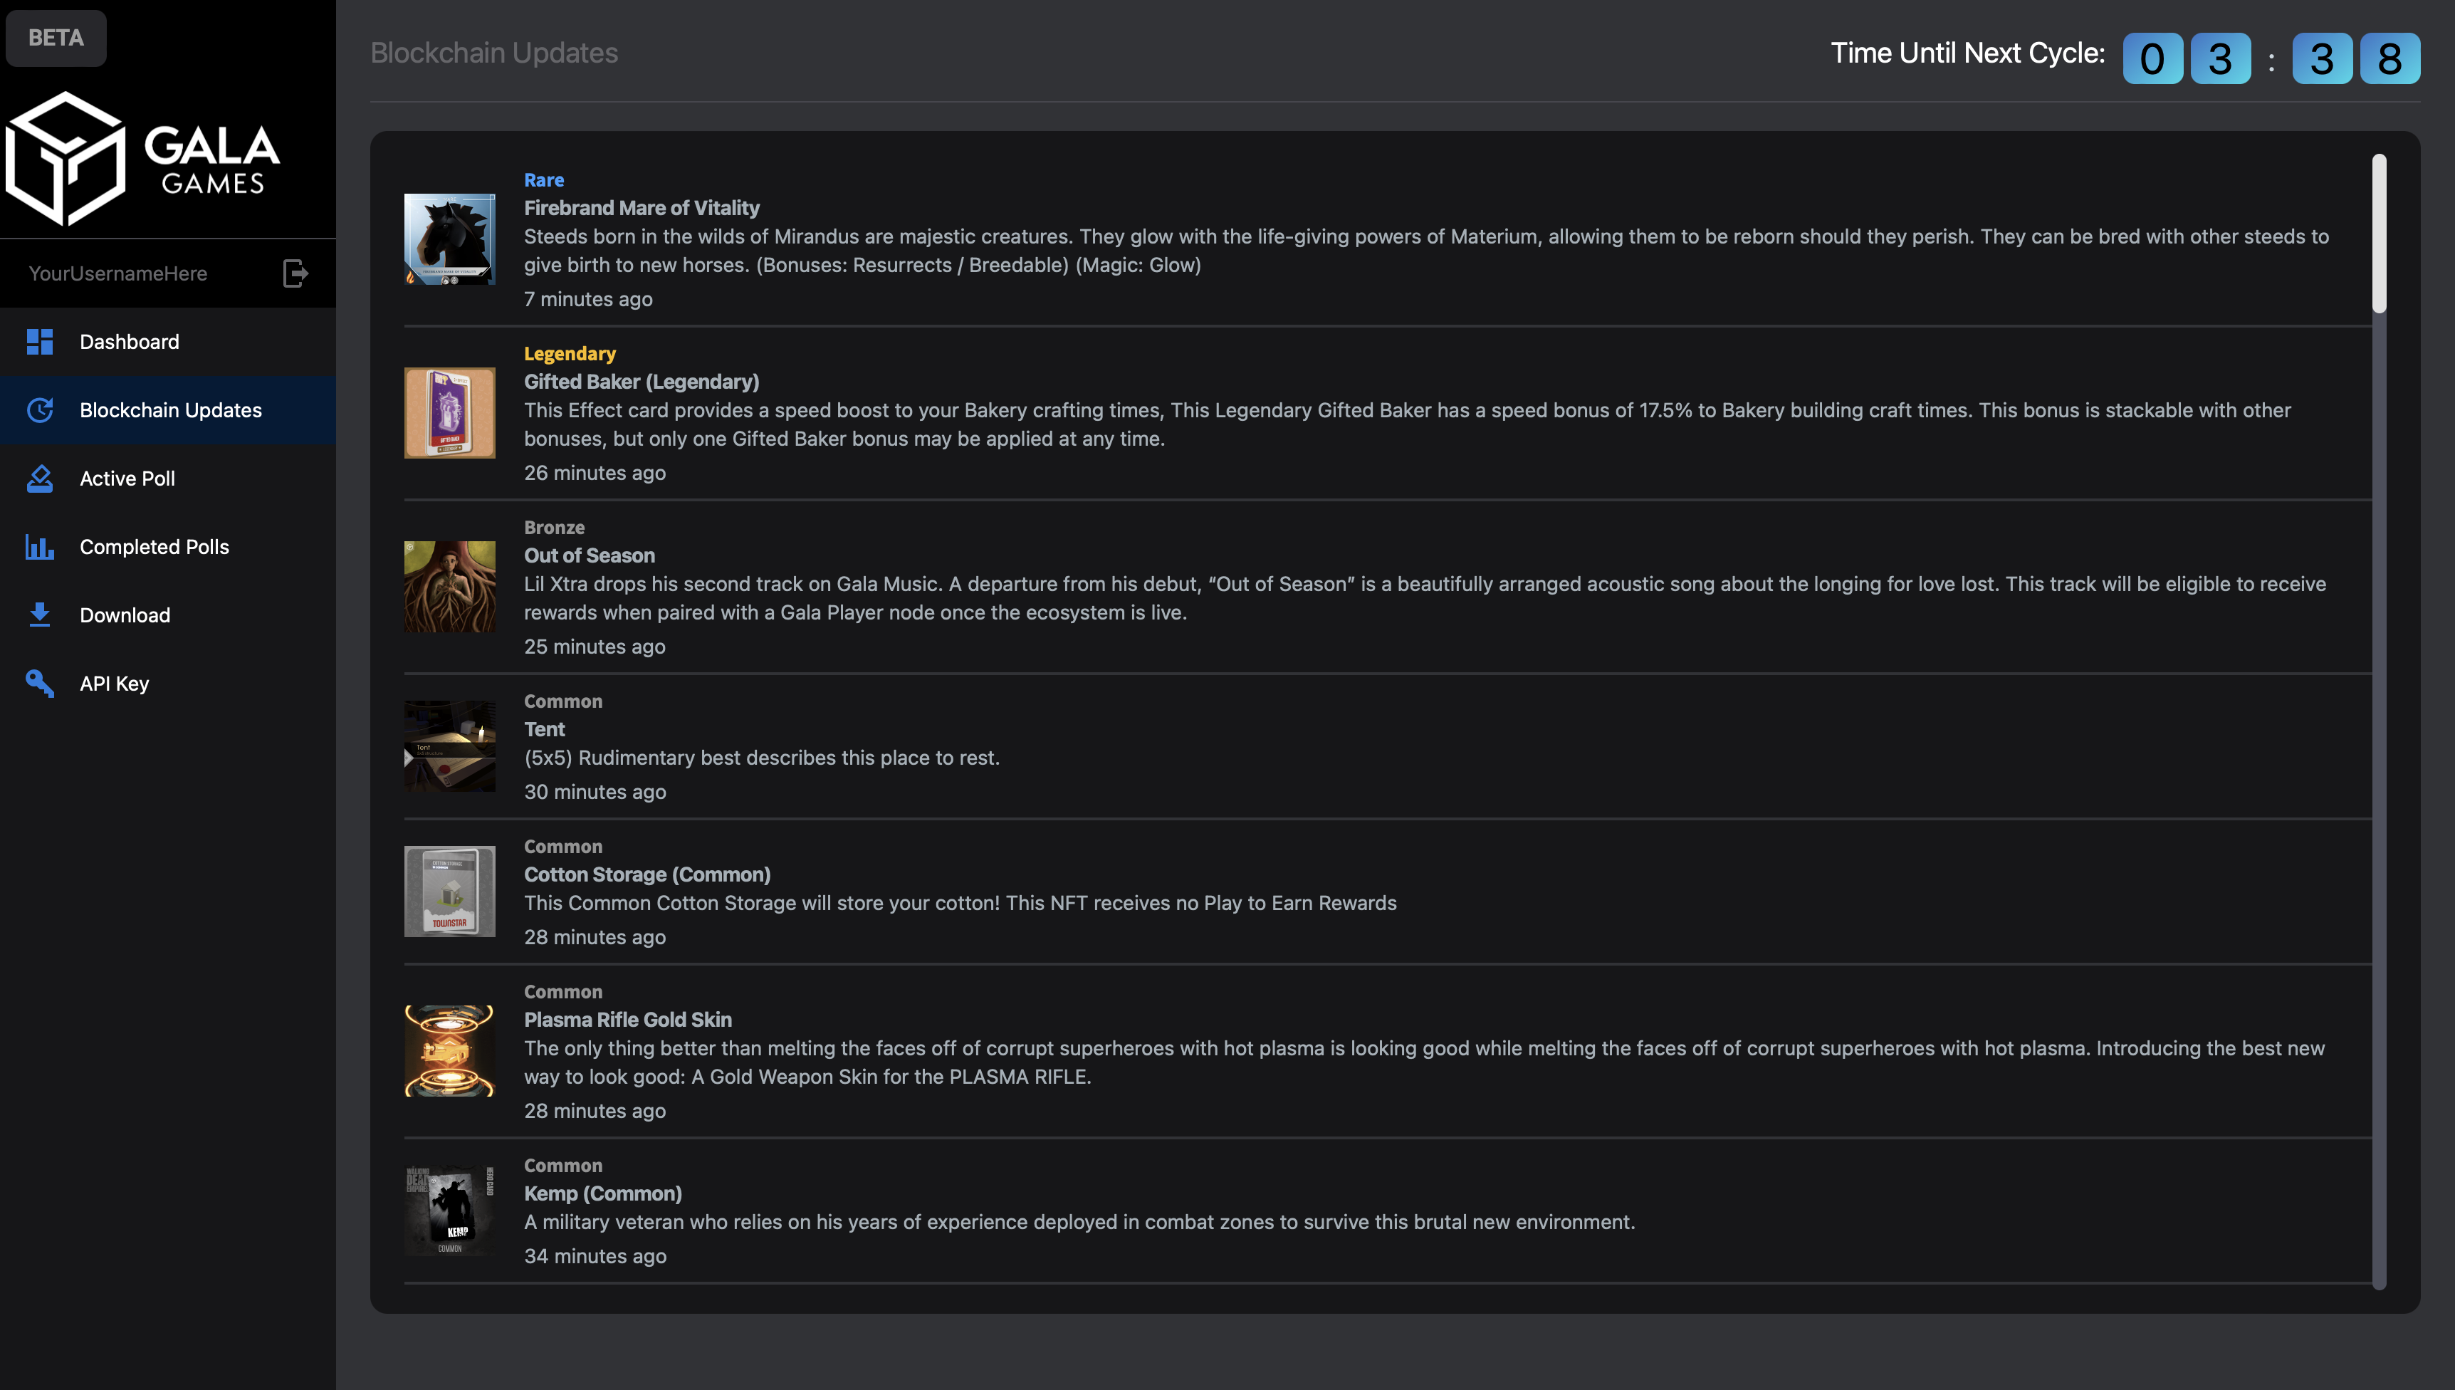Open Completed Polls from the sidebar
This screenshot has width=2455, height=1390.
coord(168,547)
